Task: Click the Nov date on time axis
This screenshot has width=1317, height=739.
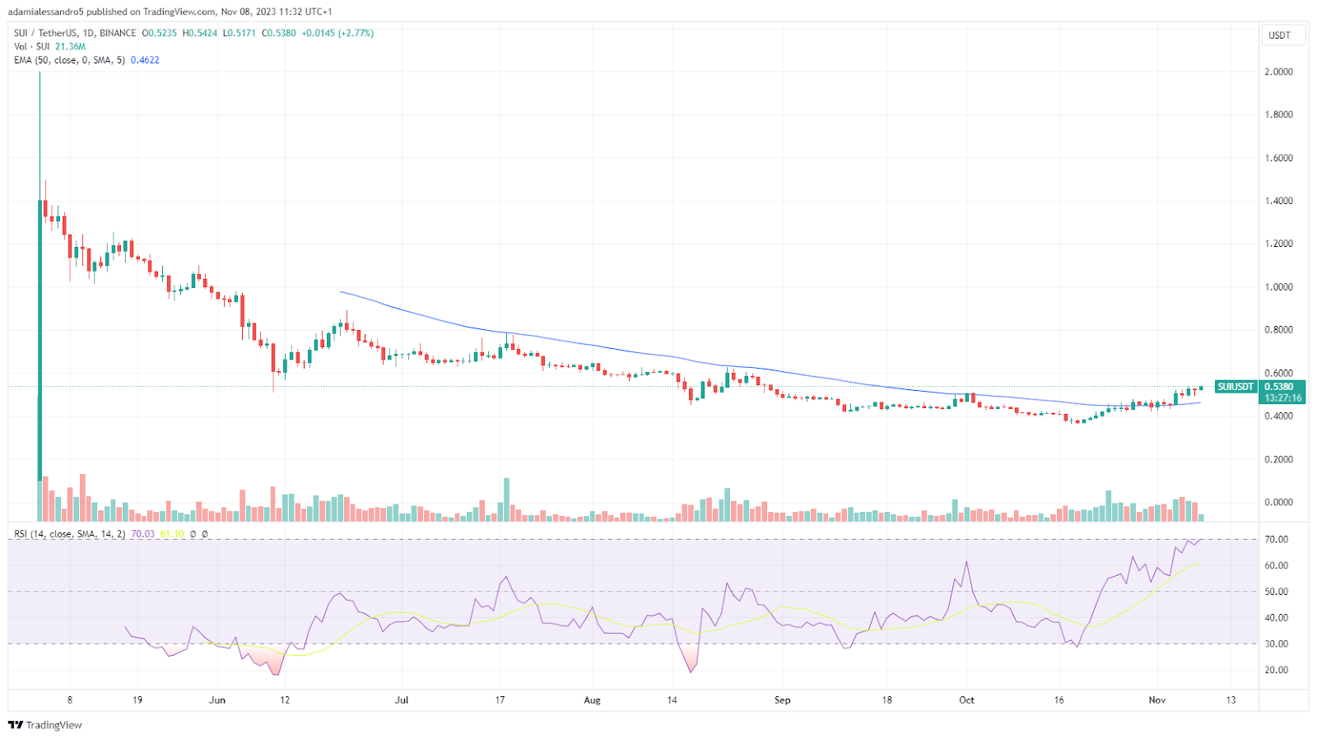Action: point(1157,700)
